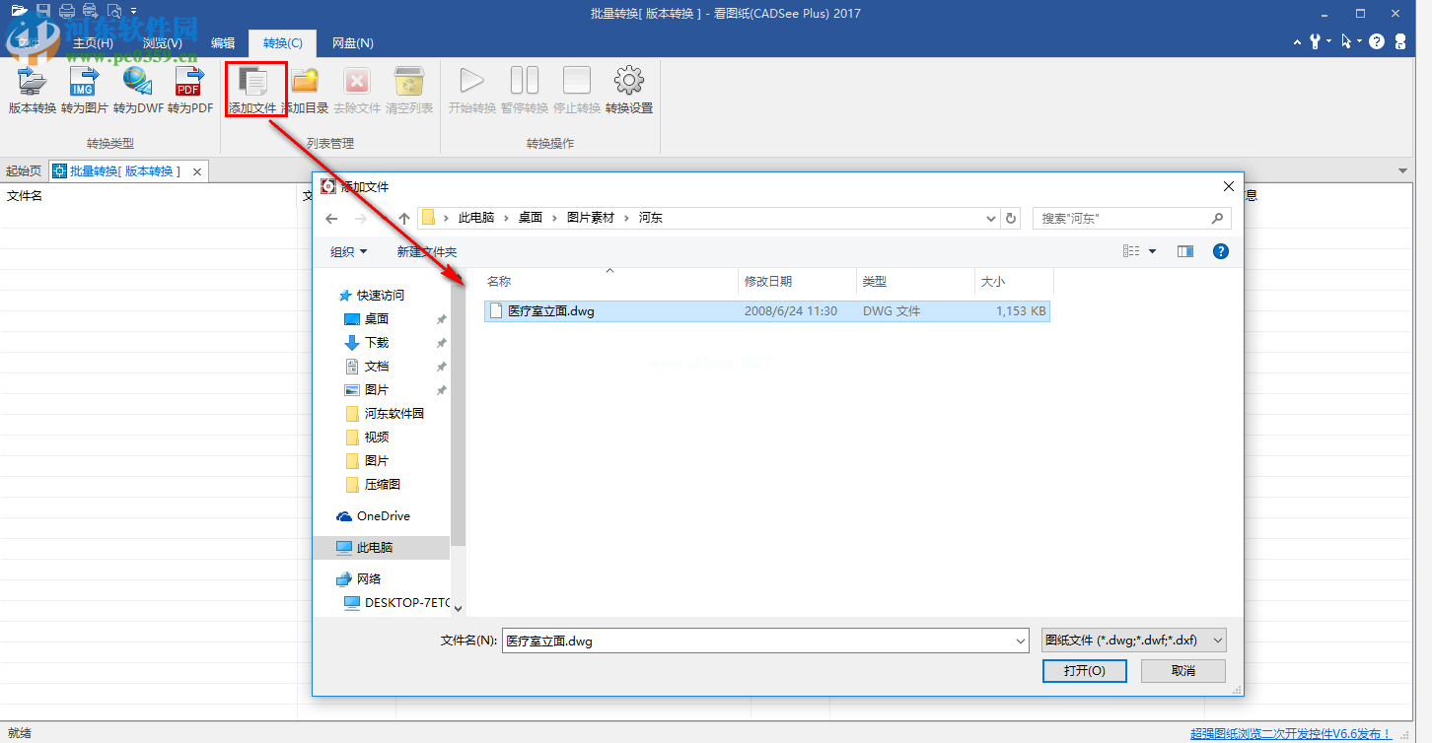Open the 主页(H) ribbon tab

(x=93, y=42)
